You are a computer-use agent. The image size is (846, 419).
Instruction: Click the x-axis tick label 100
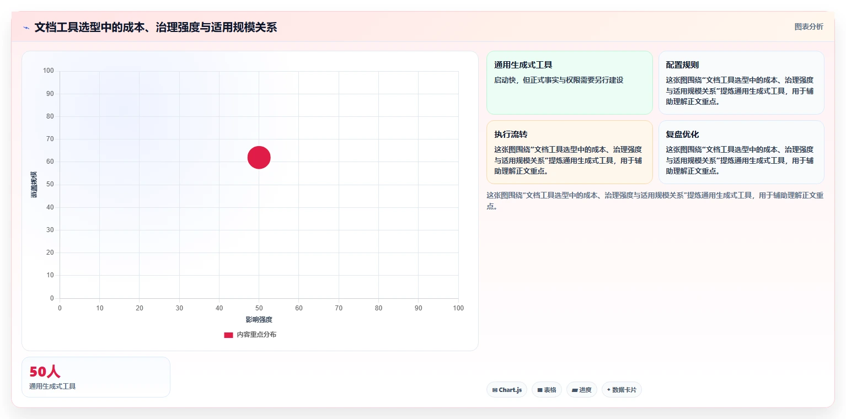click(458, 308)
